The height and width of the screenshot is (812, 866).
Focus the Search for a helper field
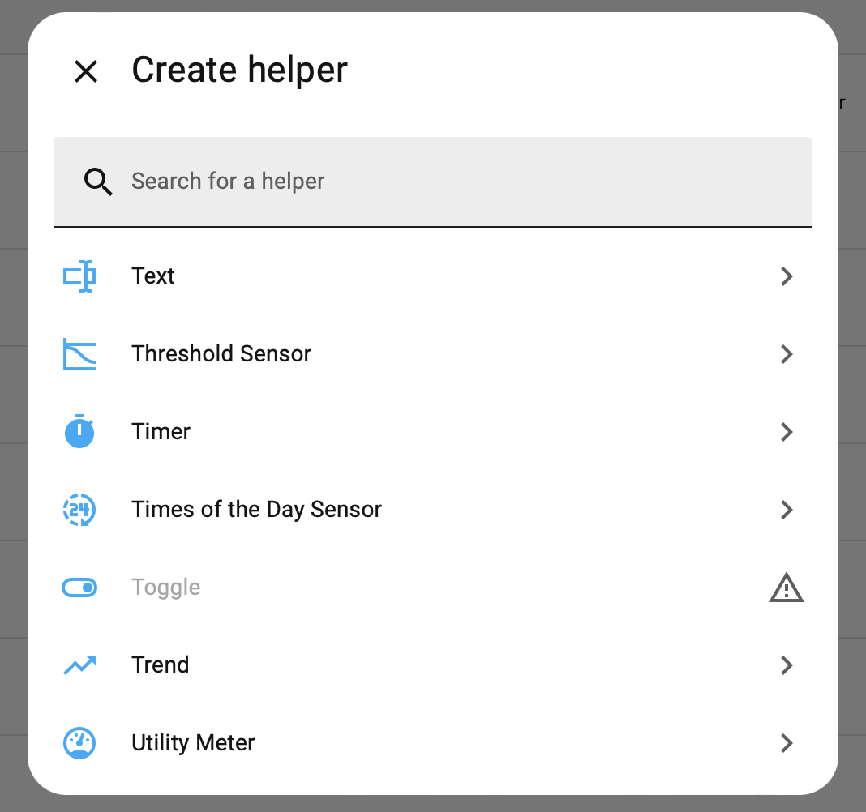pos(454,182)
